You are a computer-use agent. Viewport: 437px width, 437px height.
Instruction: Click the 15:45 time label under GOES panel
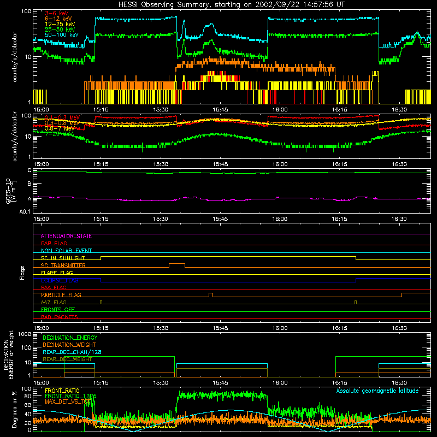[x=220, y=219]
